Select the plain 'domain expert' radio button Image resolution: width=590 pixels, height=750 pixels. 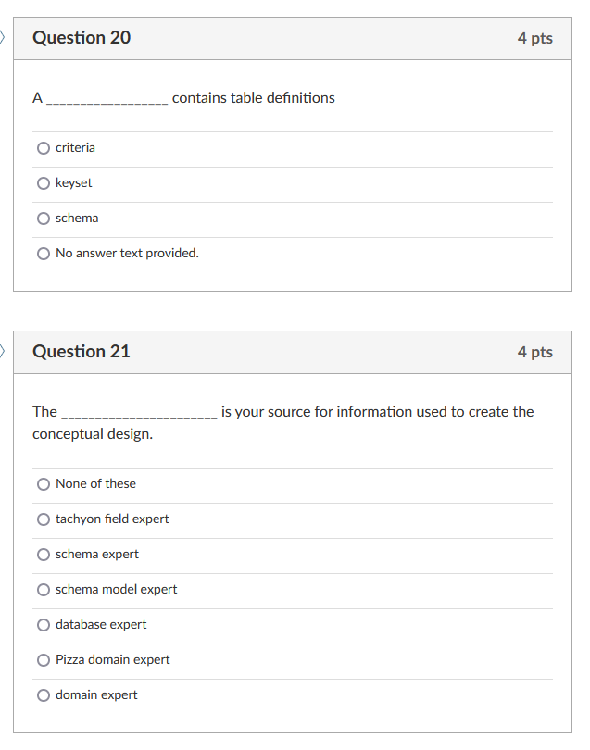[44, 695]
